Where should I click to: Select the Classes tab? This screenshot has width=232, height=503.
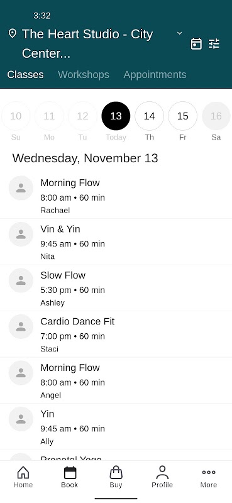(x=25, y=74)
